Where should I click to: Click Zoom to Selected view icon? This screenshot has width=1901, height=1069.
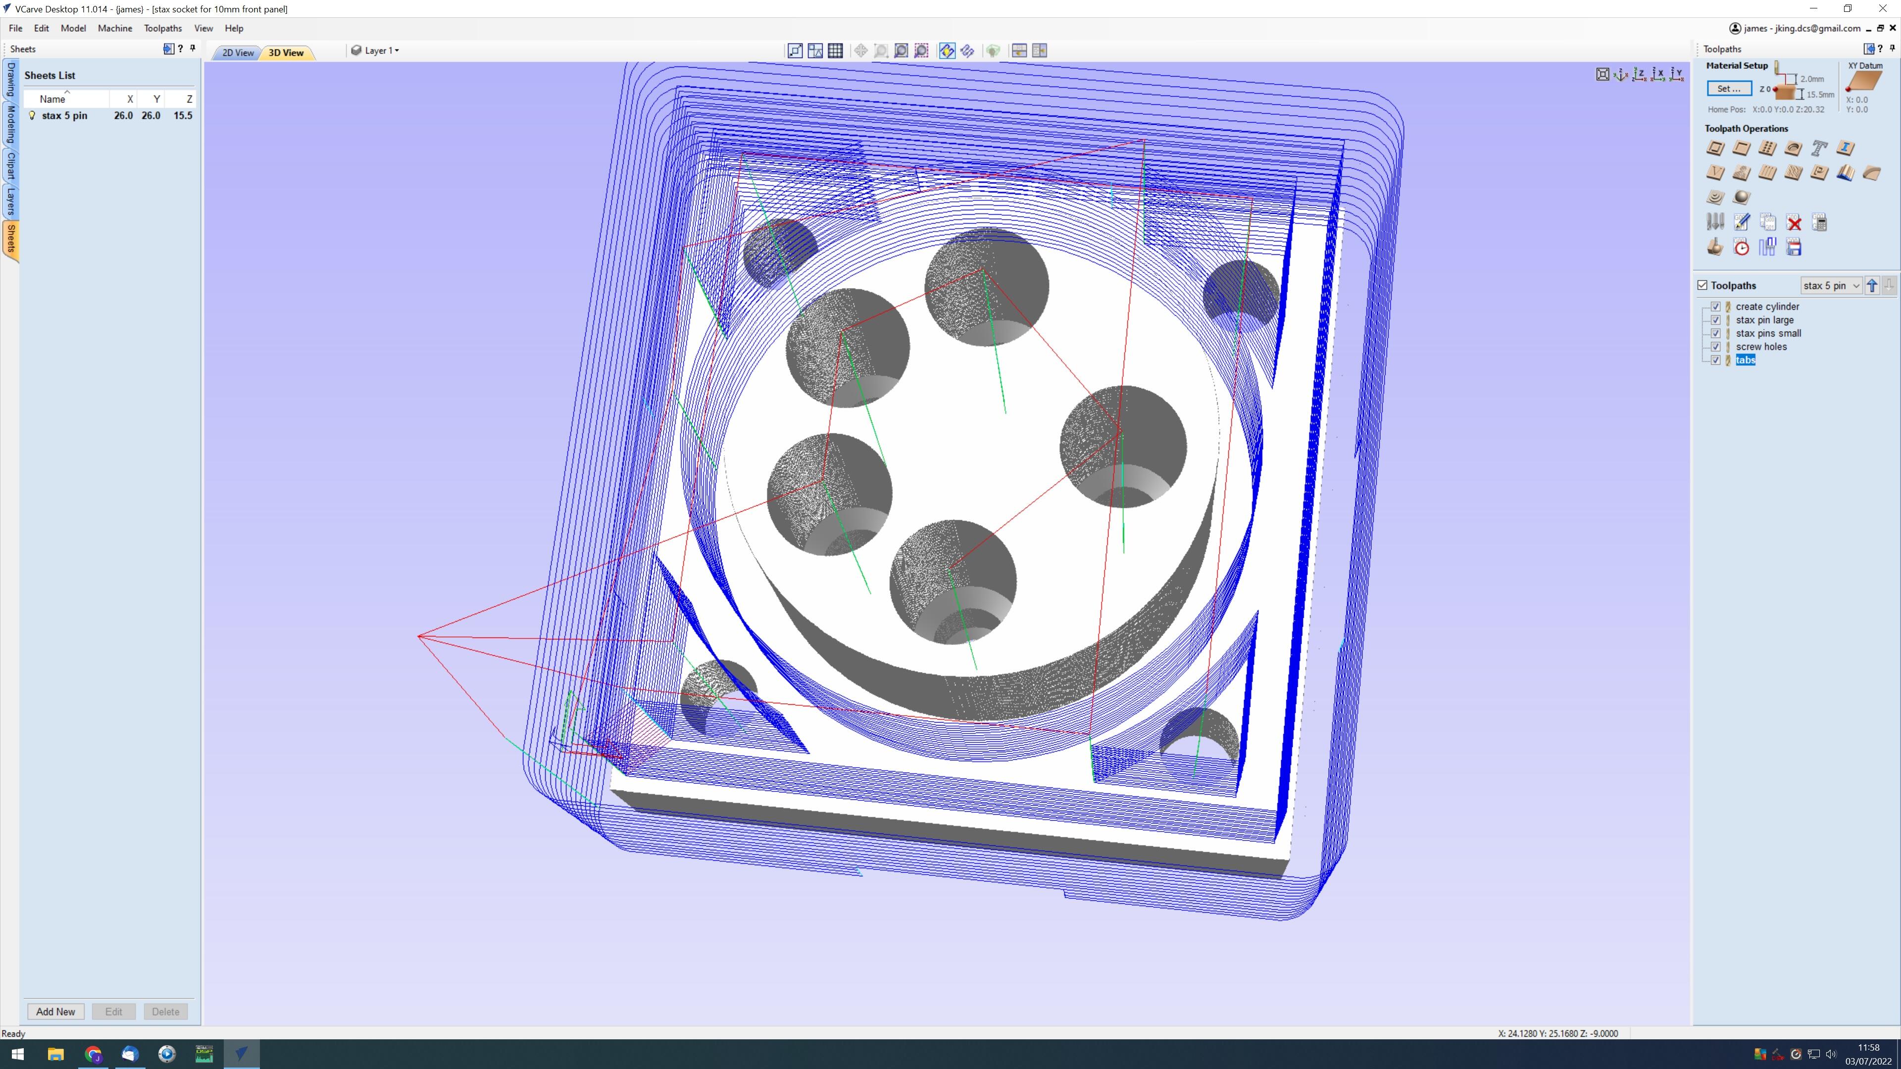[x=921, y=51]
